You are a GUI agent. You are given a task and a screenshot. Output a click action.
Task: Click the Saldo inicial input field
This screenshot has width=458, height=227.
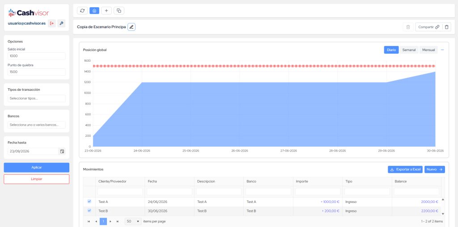click(37, 56)
